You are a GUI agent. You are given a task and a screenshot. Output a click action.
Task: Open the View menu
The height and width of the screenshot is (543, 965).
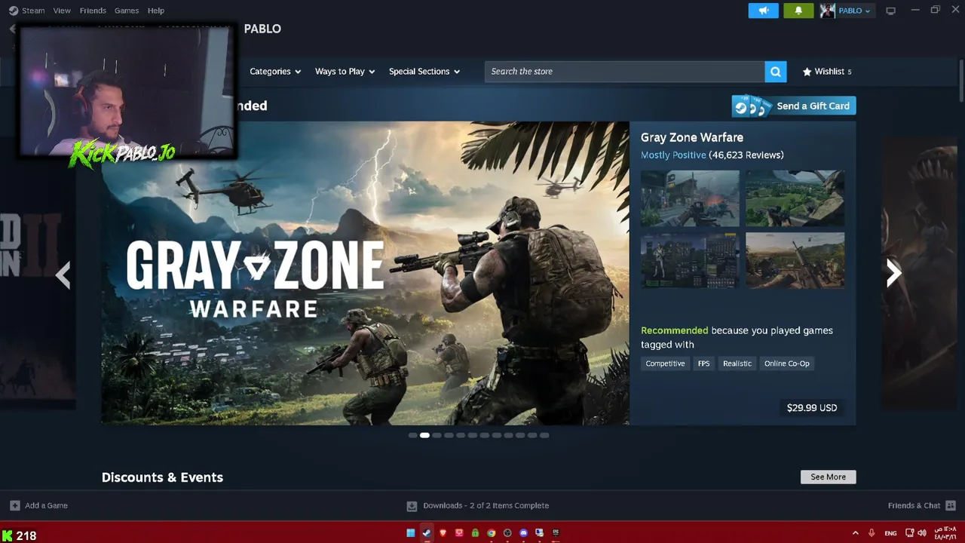pos(62,11)
